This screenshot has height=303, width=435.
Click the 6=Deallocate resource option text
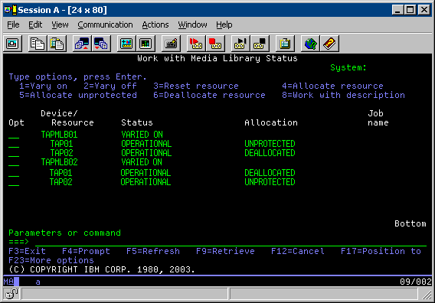tap(209, 95)
